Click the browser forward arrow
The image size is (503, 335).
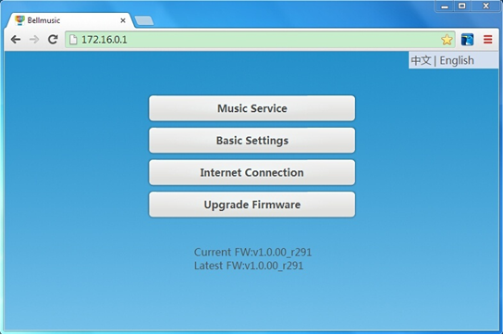pos(34,40)
